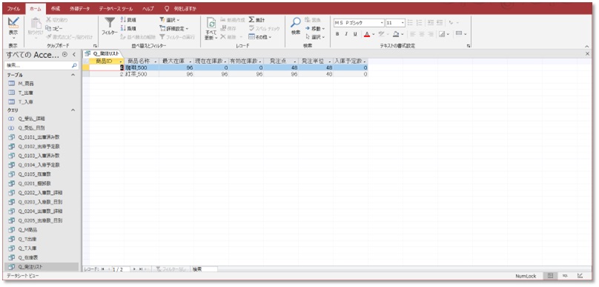Click the 入庫予定数 column header
This screenshot has width=599, height=287.
351,61
